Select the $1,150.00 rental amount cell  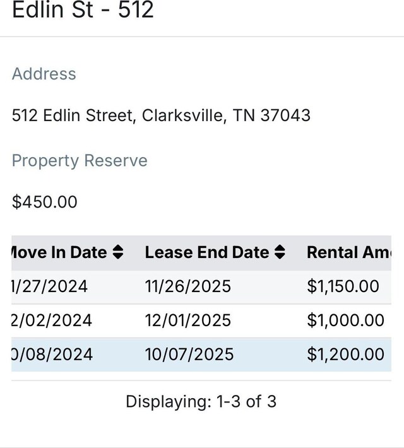pos(343,286)
